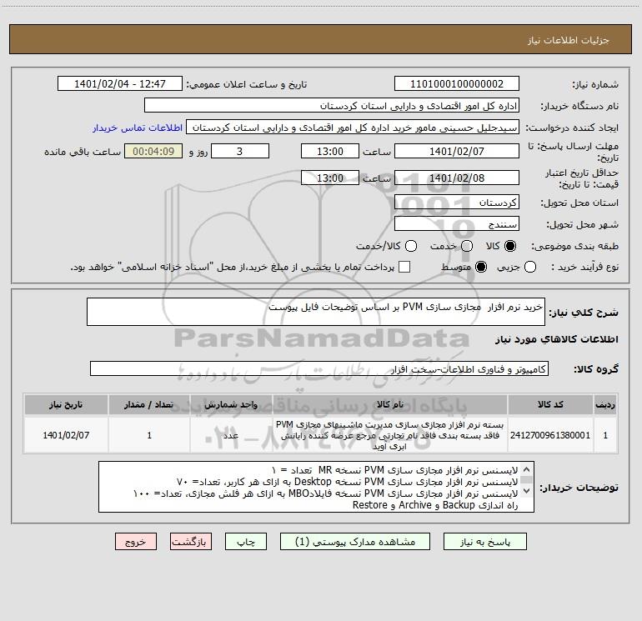Select the خدمت radio button
The image size is (642, 621).
467,246
